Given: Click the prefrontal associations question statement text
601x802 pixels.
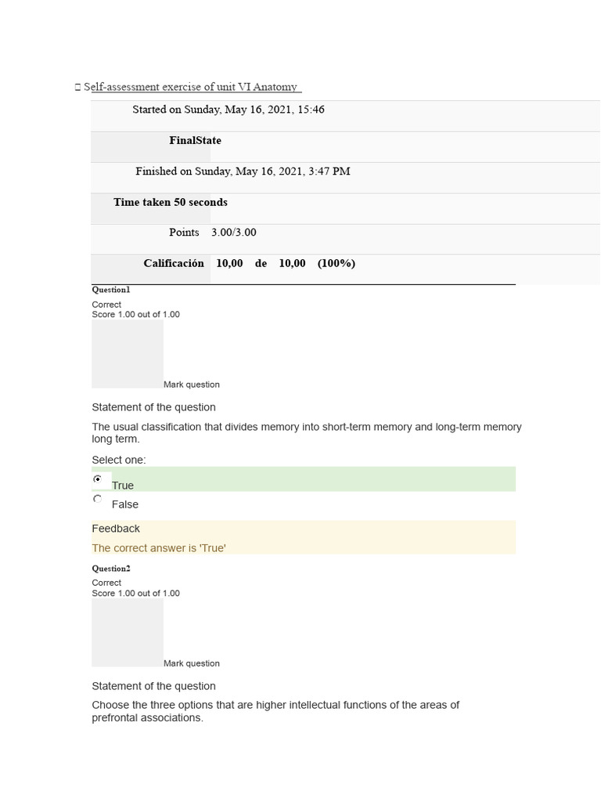Looking at the screenshot, I should pos(275,711).
